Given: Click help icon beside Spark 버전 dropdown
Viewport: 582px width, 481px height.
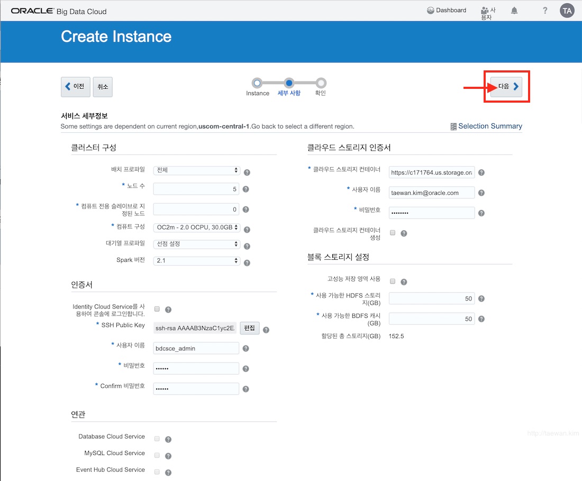Looking at the screenshot, I should (x=247, y=263).
